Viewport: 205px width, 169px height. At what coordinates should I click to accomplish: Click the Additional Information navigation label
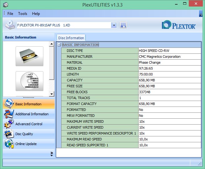point(32,114)
